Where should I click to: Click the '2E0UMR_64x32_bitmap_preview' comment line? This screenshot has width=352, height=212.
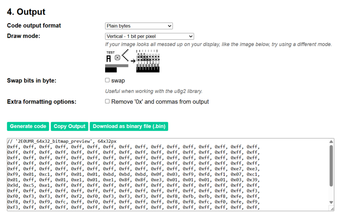pyautogui.click(x=62, y=142)
